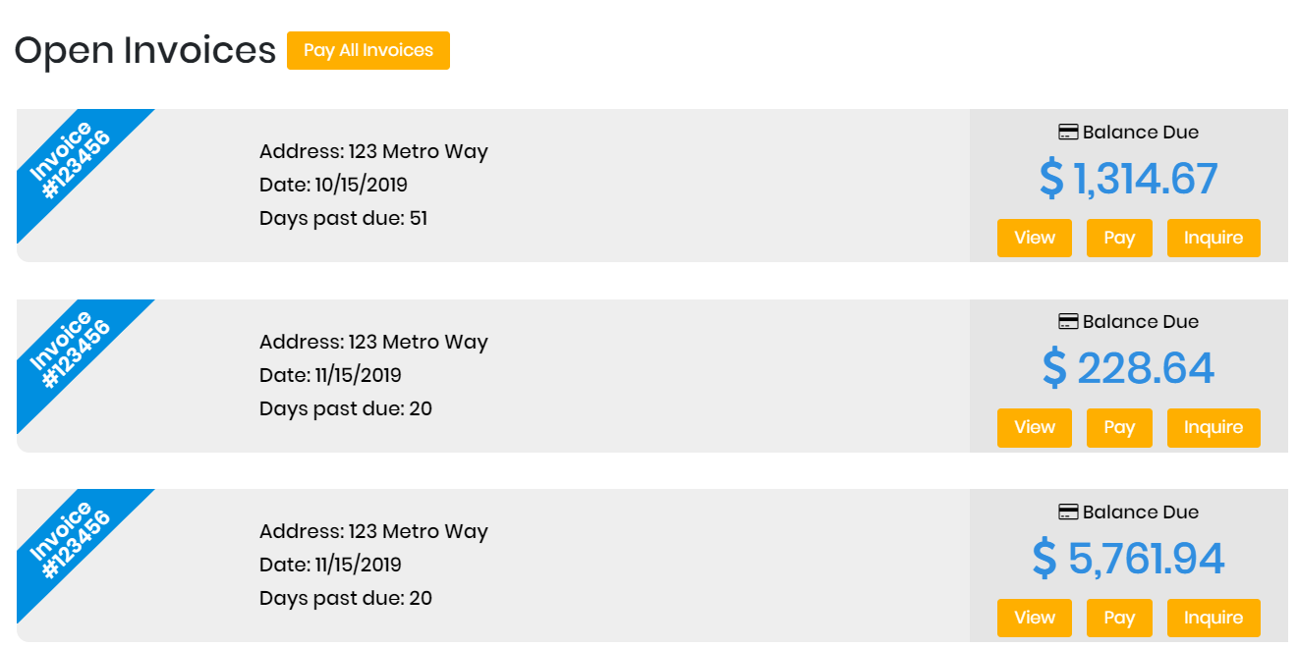This screenshot has width=1298, height=648.
Task: Click the Open Invoices heading
Action: pyautogui.click(x=145, y=50)
